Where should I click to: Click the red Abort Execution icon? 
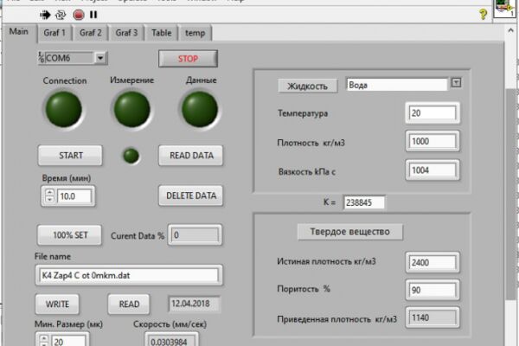point(79,15)
